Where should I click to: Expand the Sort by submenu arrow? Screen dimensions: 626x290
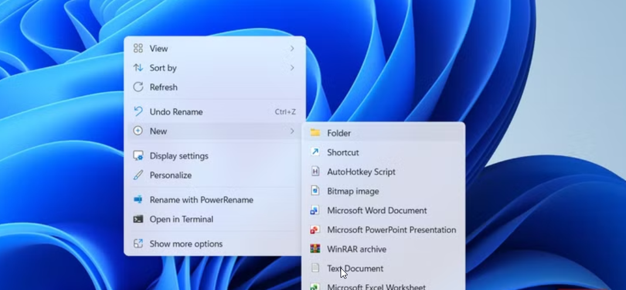(292, 68)
